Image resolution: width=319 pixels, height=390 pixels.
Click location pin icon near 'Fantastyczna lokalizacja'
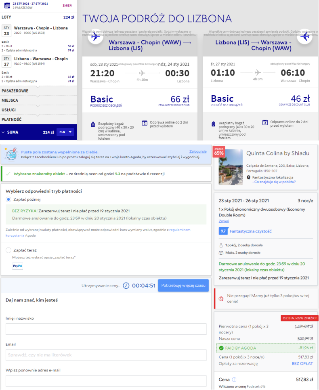click(x=248, y=177)
